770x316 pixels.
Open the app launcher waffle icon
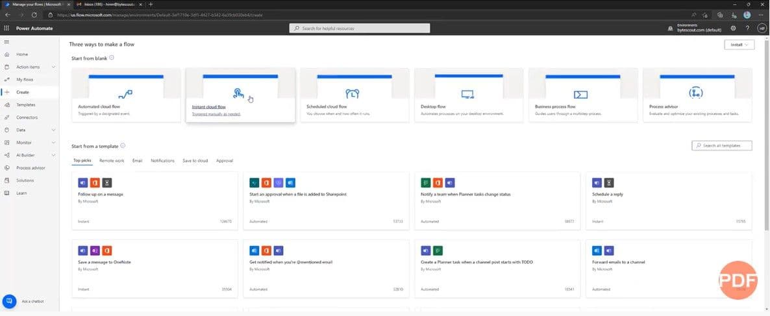[6, 28]
